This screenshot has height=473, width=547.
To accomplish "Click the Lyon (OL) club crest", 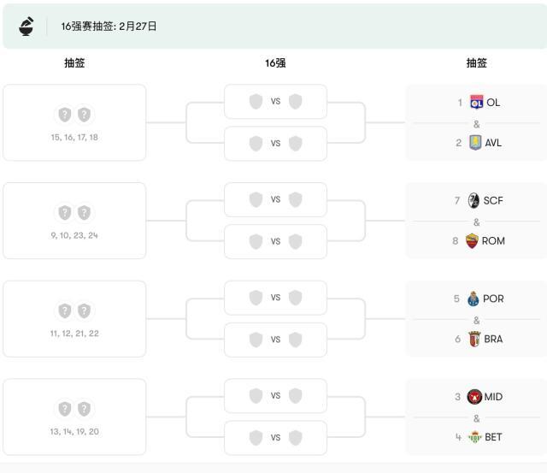I will pos(476,103).
